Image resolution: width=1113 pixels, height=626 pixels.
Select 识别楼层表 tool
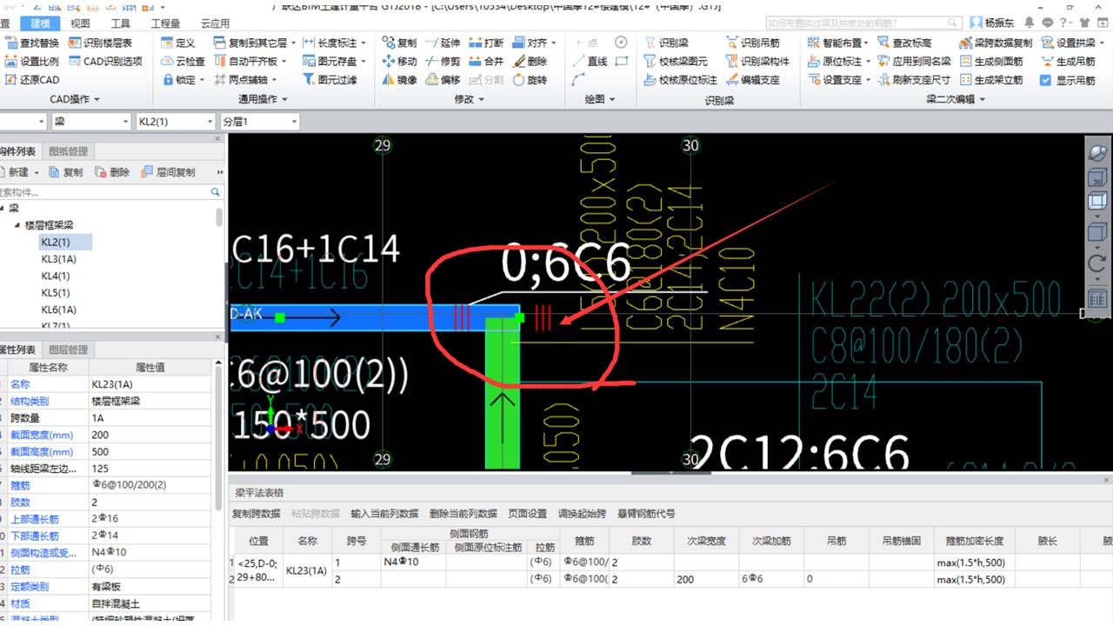click(x=100, y=43)
